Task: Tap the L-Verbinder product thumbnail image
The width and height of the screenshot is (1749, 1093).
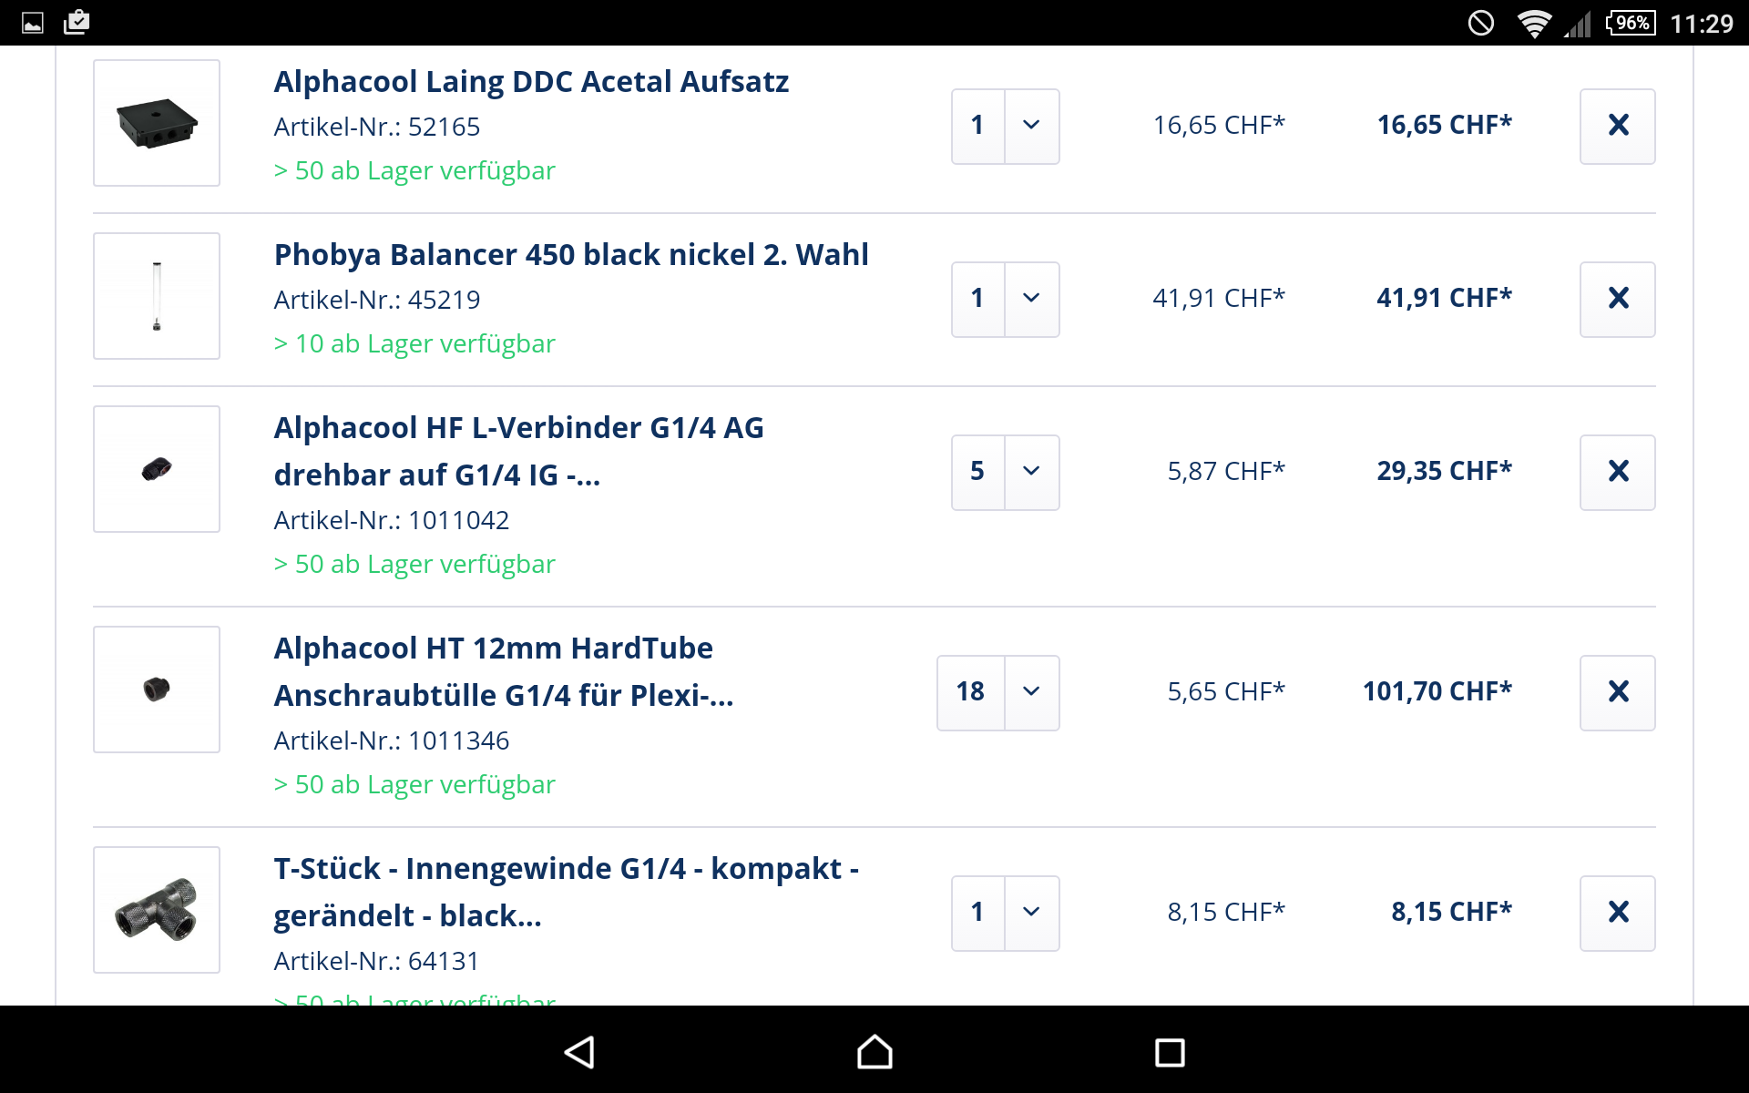Action: click(x=157, y=469)
